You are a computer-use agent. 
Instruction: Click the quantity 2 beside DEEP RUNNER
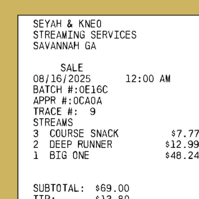click(36, 145)
